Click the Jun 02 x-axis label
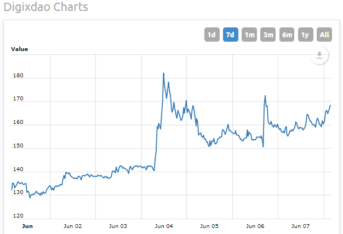This screenshot has height=234, width=343. pos(73,226)
